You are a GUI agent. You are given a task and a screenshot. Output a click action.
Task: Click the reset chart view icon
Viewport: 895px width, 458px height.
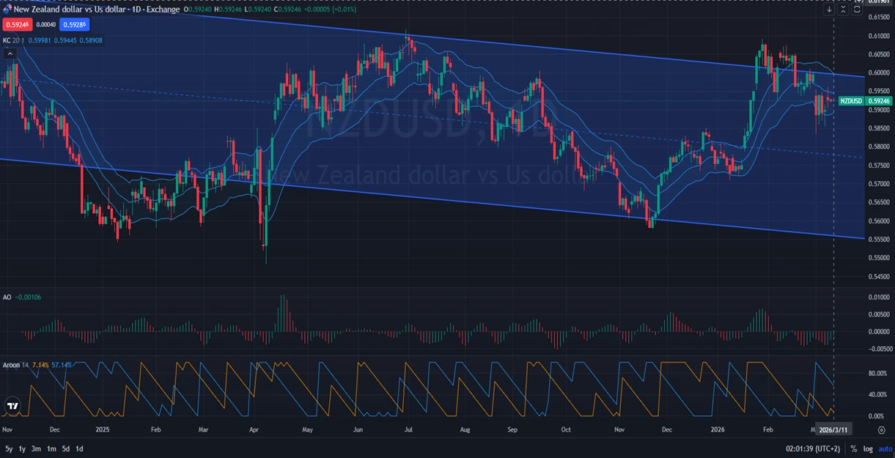[856, 10]
